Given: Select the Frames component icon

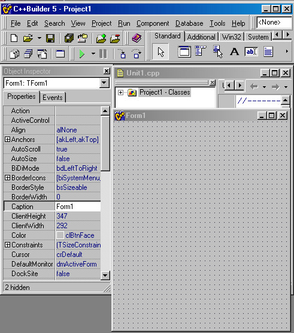Looking at the screenshot, I should (x=184, y=52).
